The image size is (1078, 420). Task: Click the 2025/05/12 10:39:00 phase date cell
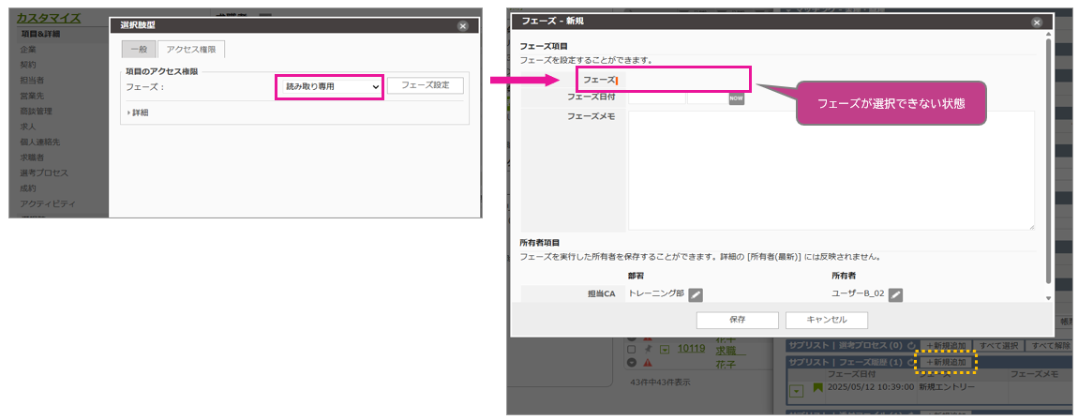tap(871, 387)
